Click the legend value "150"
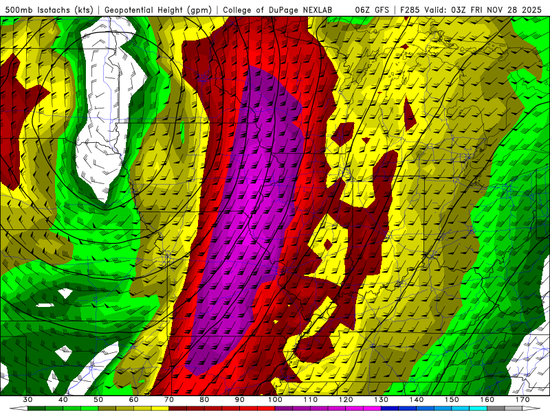The width and height of the screenshot is (550, 412). (452, 400)
